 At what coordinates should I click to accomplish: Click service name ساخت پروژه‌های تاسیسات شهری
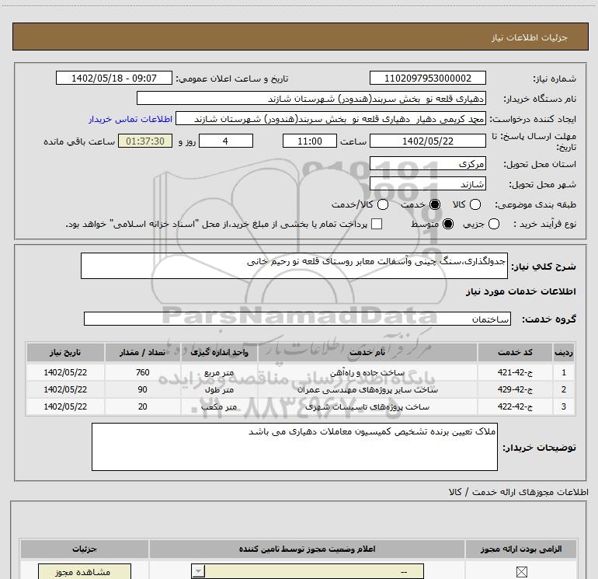tap(367, 407)
